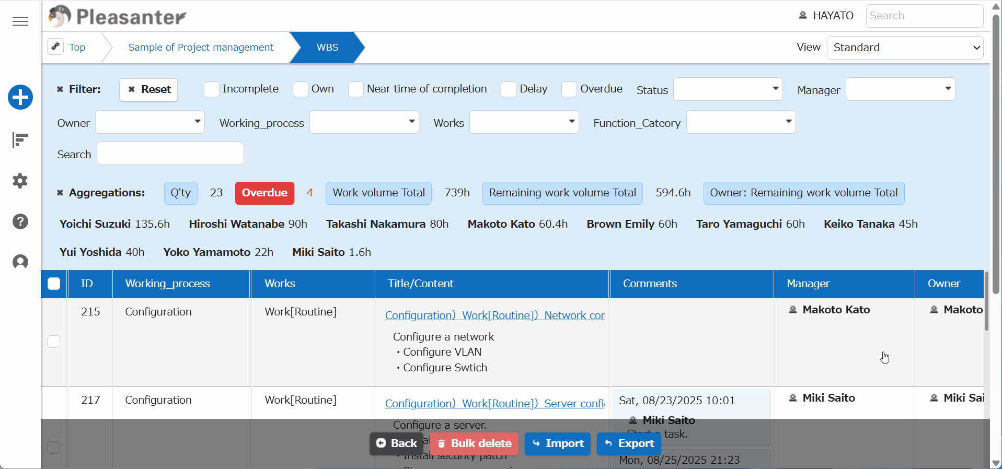Open the Network configuration title link in row 215
The height and width of the screenshot is (469, 1002).
(495, 315)
